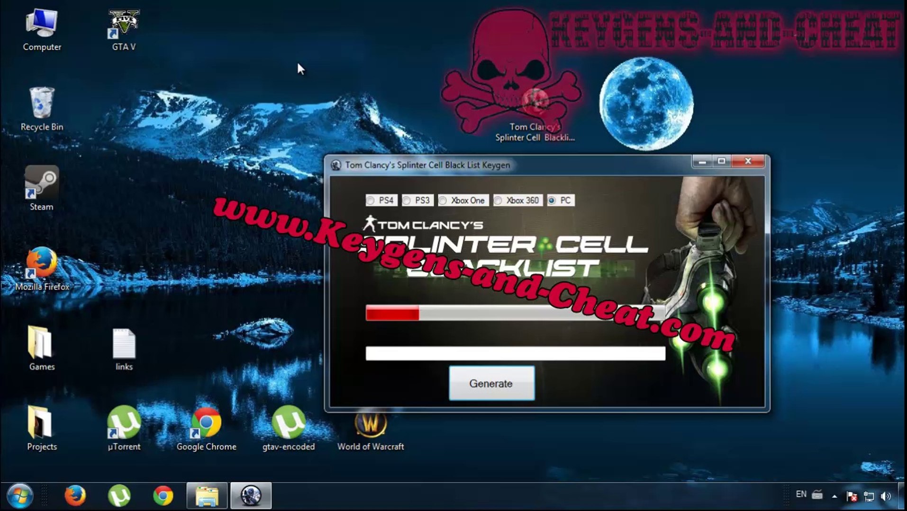Select the Xbox One radio button

463,200
